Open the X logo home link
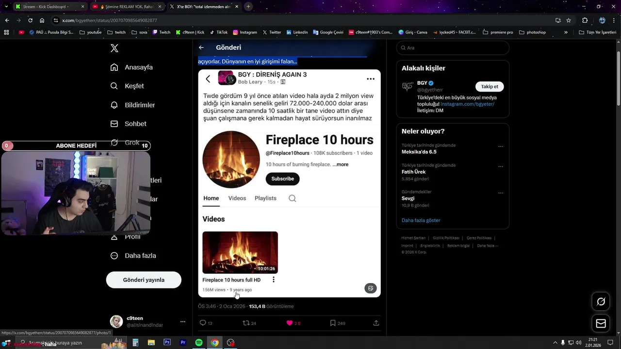Image resolution: width=621 pixels, height=349 pixels. coord(114,48)
